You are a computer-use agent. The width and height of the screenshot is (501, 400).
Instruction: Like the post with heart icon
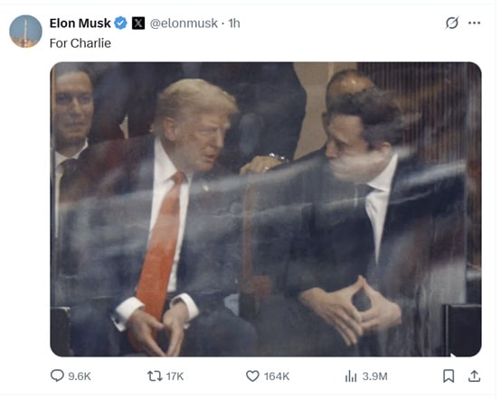coord(252,377)
